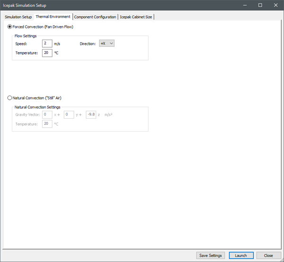Minimize the Icepak Simulation Setup window

(x=245, y=5)
